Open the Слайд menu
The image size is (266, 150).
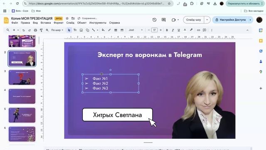[x=70, y=22]
